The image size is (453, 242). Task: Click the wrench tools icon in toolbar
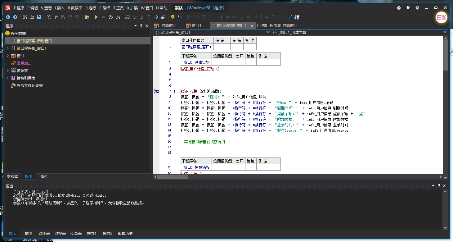tap(297, 17)
